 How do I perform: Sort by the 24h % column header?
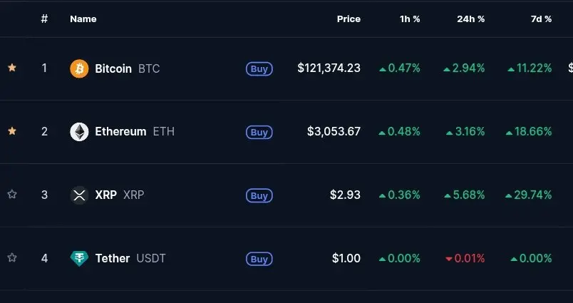pos(470,19)
